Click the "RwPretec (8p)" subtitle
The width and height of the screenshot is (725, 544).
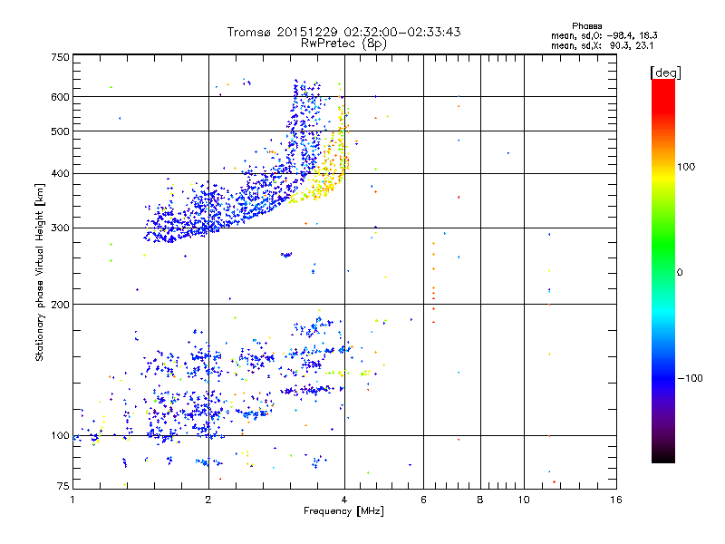(x=343, y=44)
